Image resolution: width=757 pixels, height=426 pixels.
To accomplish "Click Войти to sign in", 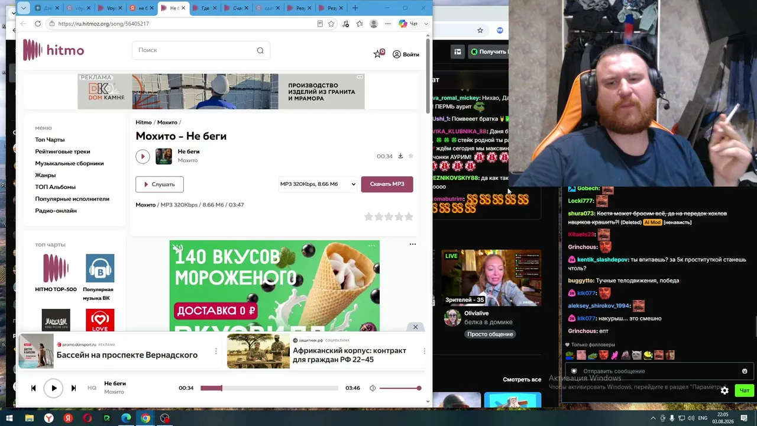I will click(x=406, y=54).
